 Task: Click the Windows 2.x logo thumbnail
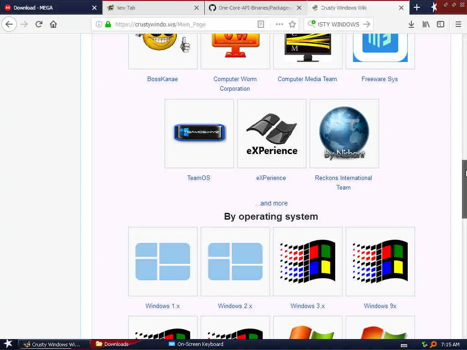click(x=235, y=262)
